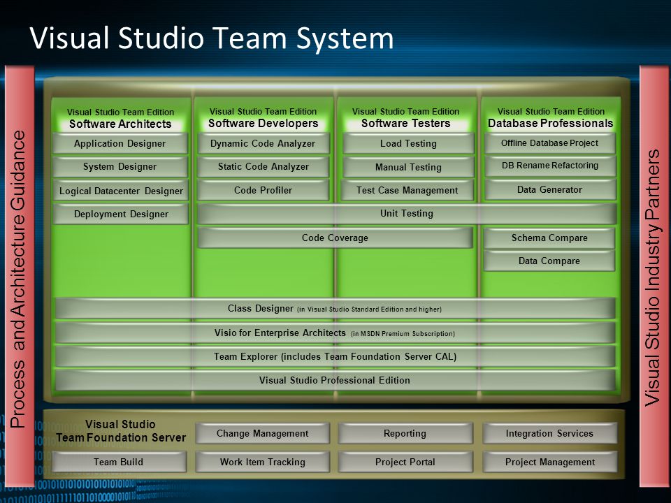The width and height of the screenshot is (671, 503).
Task: Select the Load Testing box
Action: point(408,144)
